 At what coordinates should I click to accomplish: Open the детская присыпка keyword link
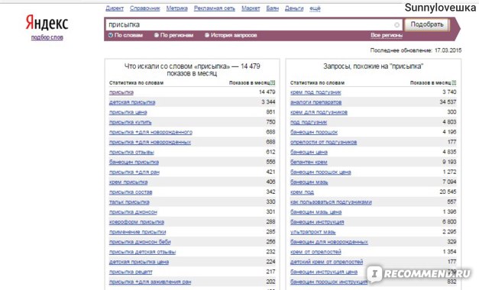pyautogui.click(x=132, y=102)
